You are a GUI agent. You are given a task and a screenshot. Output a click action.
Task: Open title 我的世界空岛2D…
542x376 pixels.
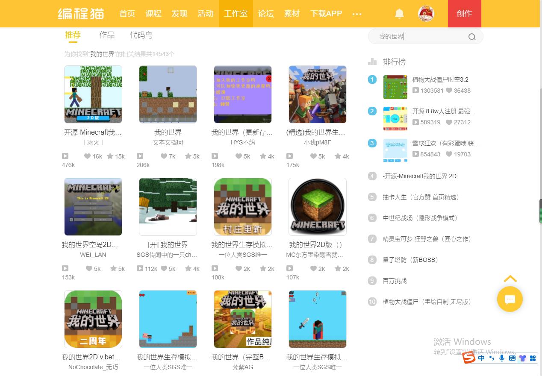[x=90, y=245]
